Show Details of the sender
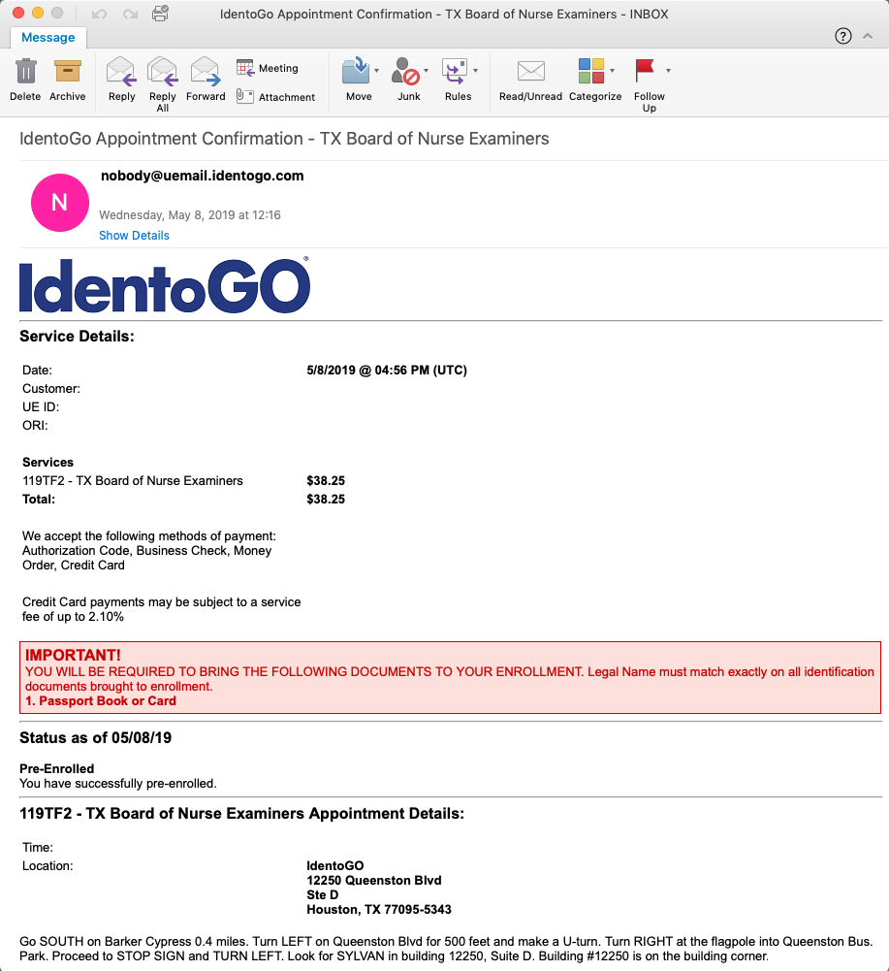This screenshot has height=971, width=889. 134,236
